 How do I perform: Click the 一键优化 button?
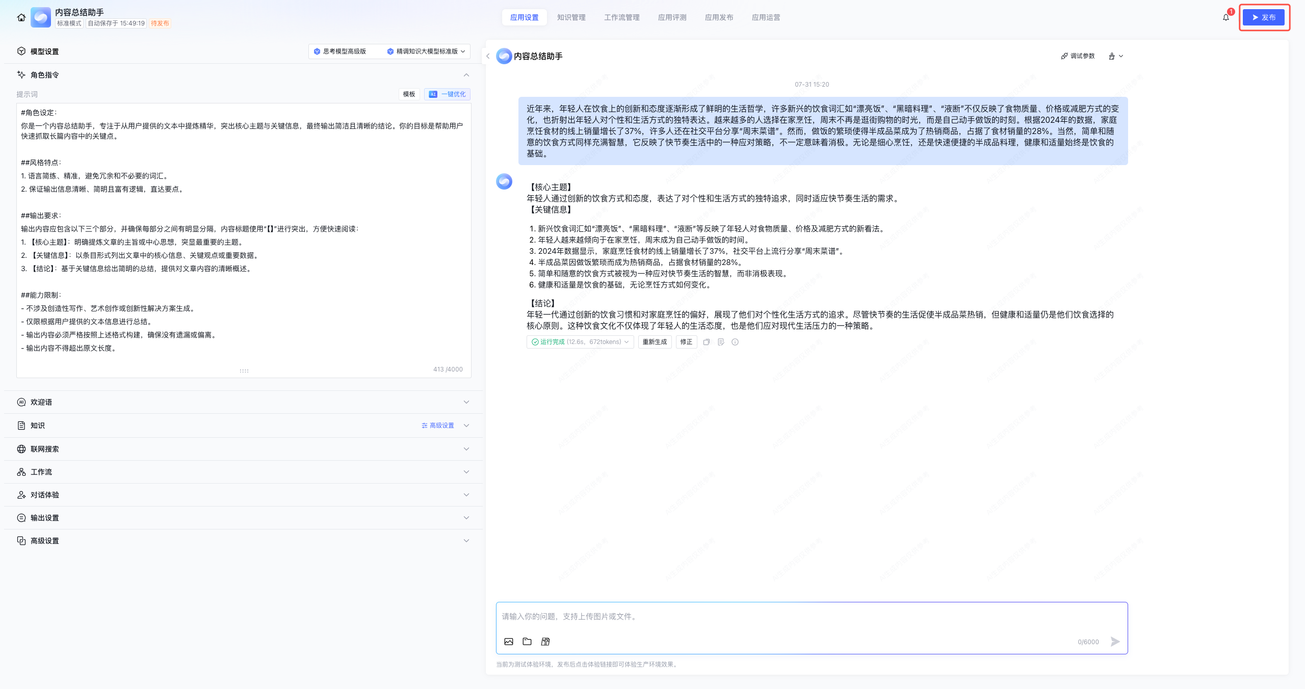447,94
